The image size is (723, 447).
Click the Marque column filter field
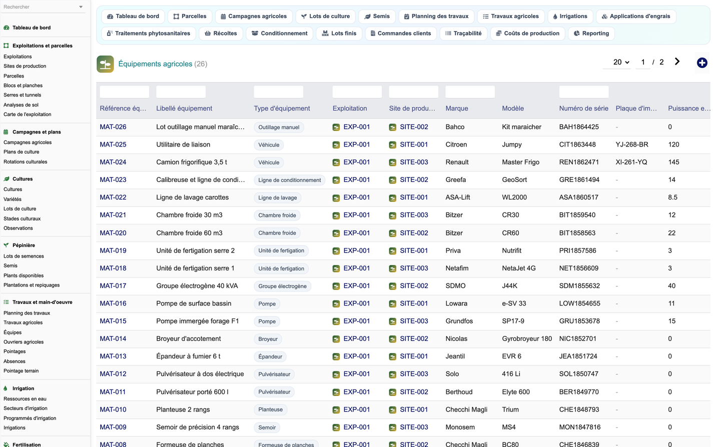pos(470,92)
